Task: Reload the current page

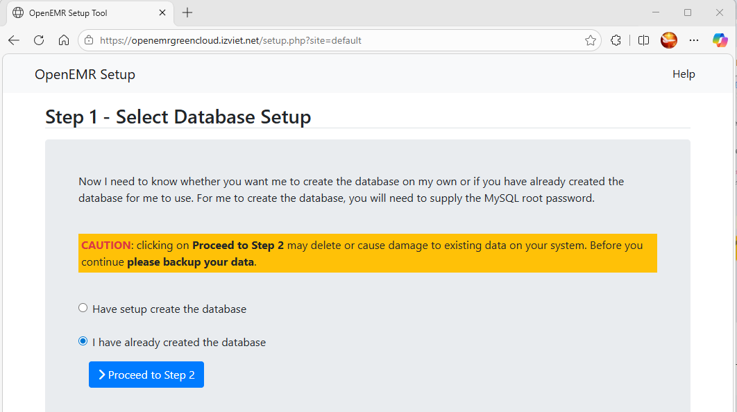Action: point(39,40)
